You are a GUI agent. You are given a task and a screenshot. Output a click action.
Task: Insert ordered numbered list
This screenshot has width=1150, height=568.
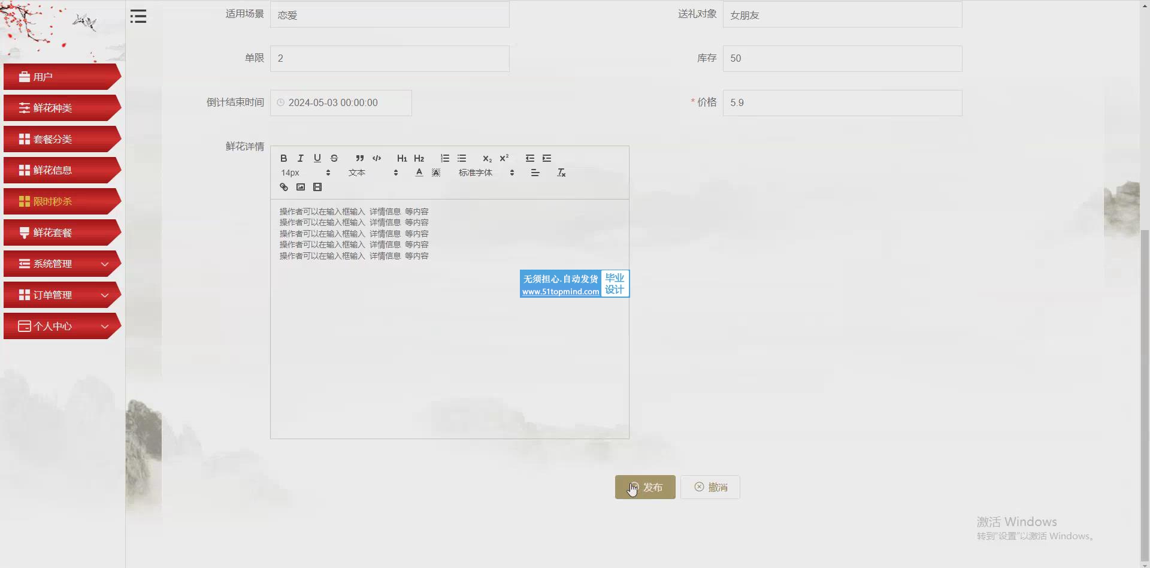coord(444,158)
